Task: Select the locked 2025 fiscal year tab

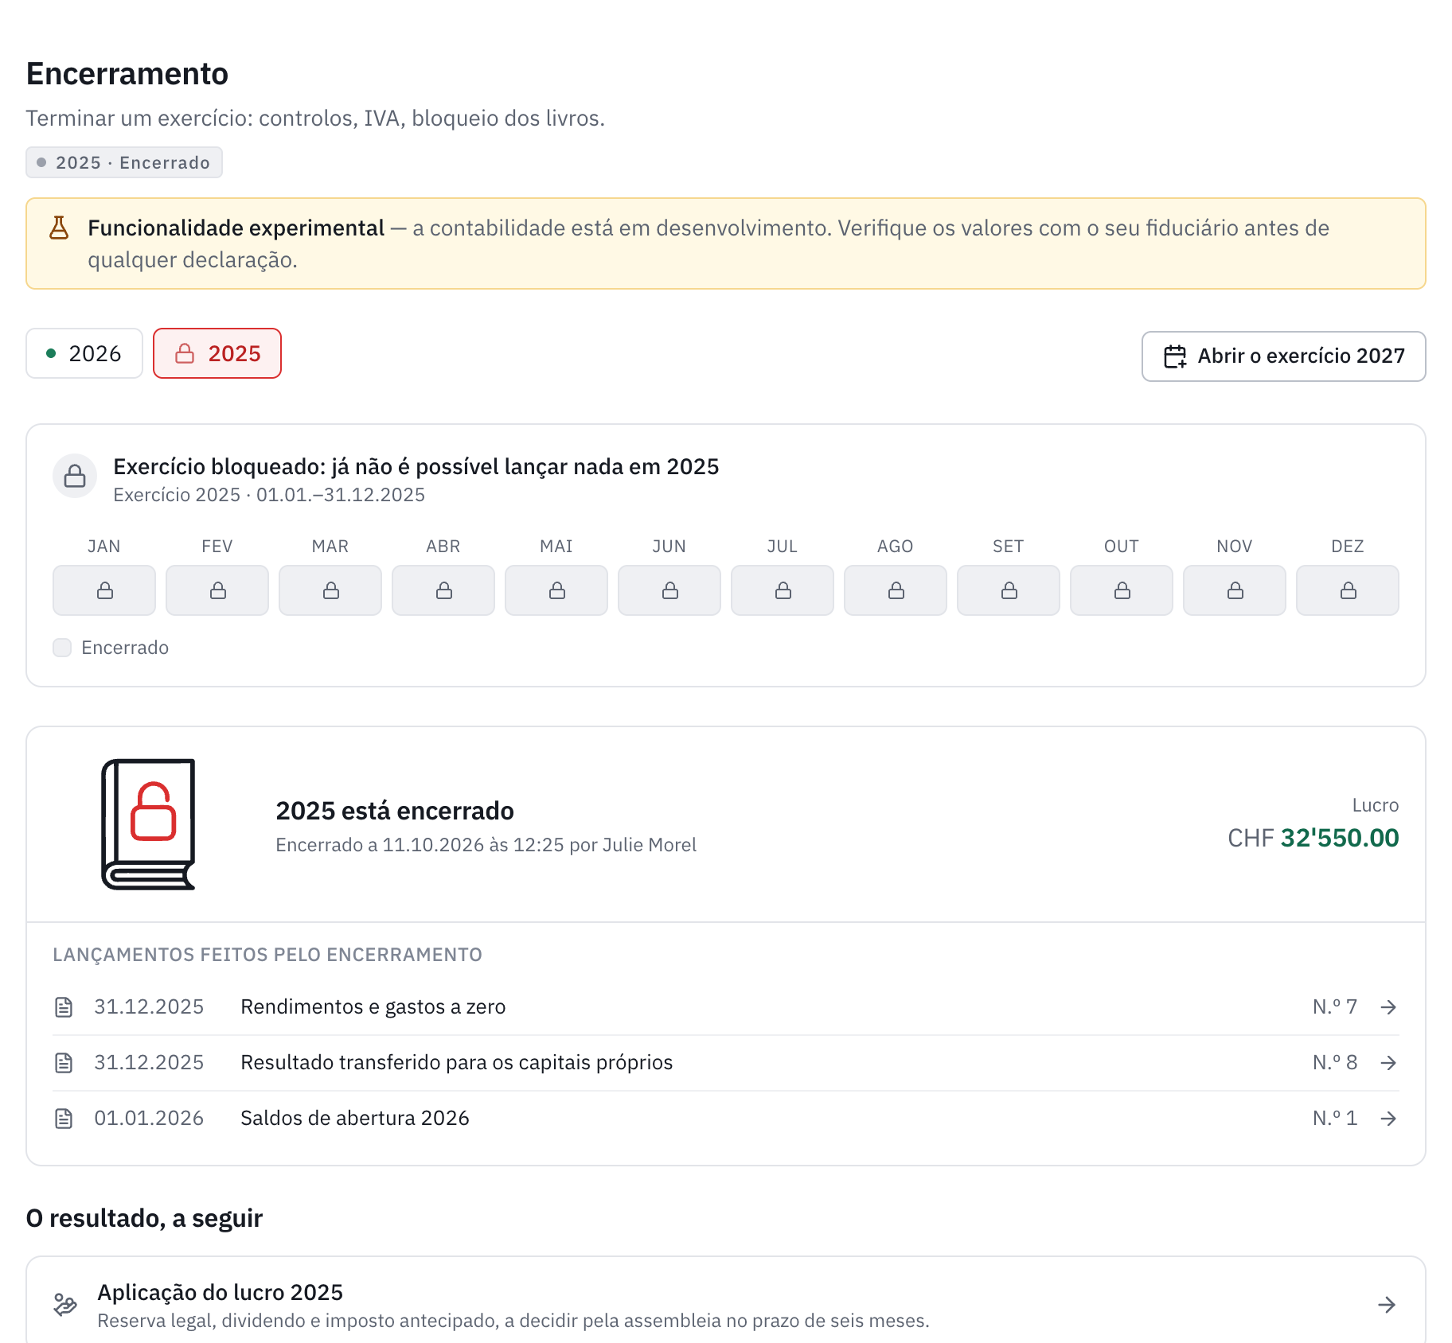Action: click(217, 353)
